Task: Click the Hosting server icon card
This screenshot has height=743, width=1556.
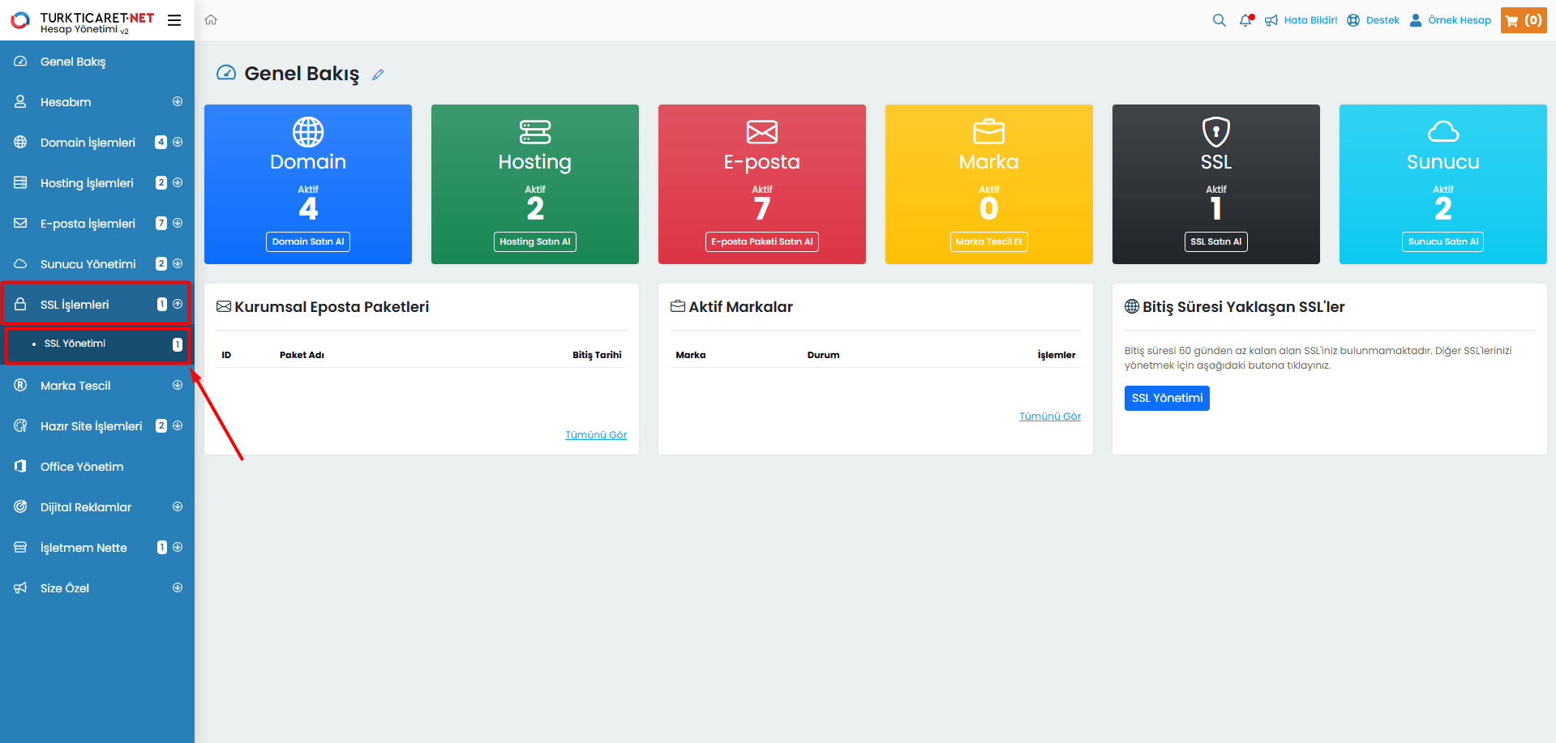Action: (x=535, y=131)
